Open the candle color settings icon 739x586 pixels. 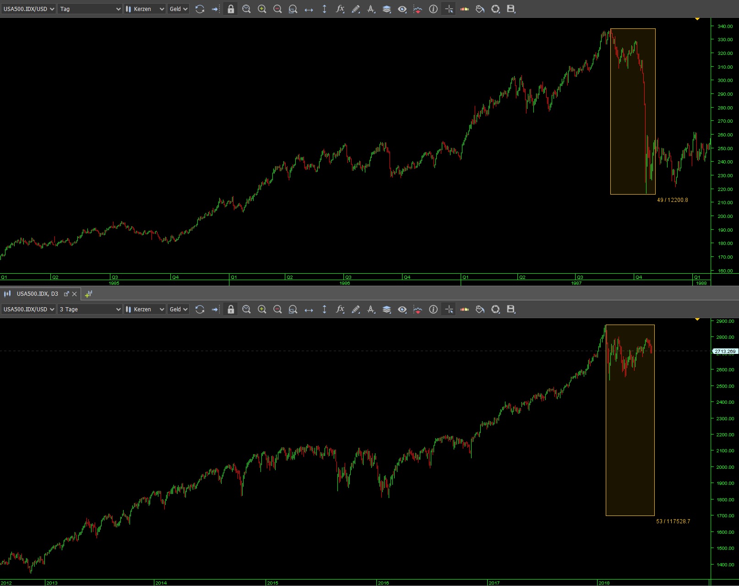click(464, 9)
